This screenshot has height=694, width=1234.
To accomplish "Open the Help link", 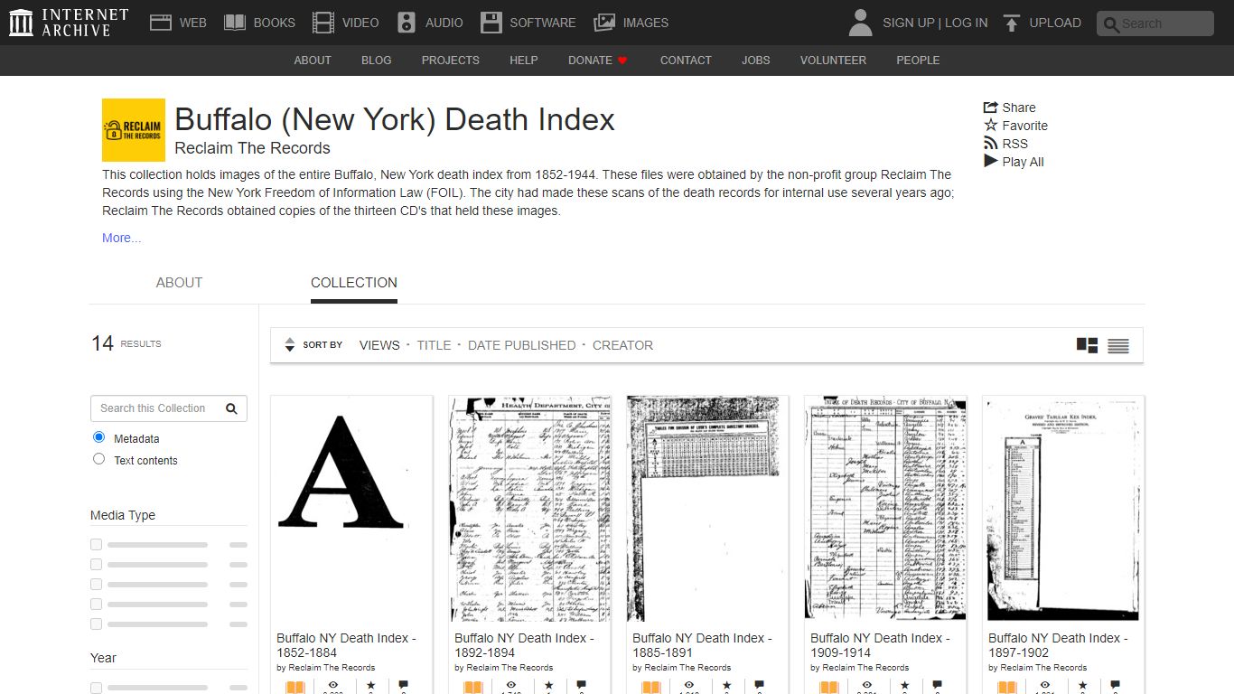I will [x=524, y=61].
